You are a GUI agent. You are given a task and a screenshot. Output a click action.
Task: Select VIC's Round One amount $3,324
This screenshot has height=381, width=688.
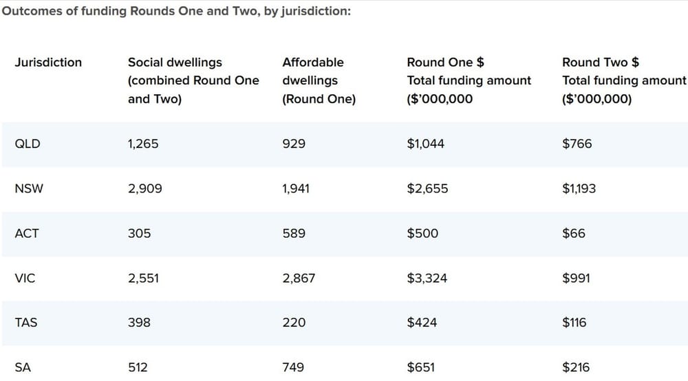427,279
